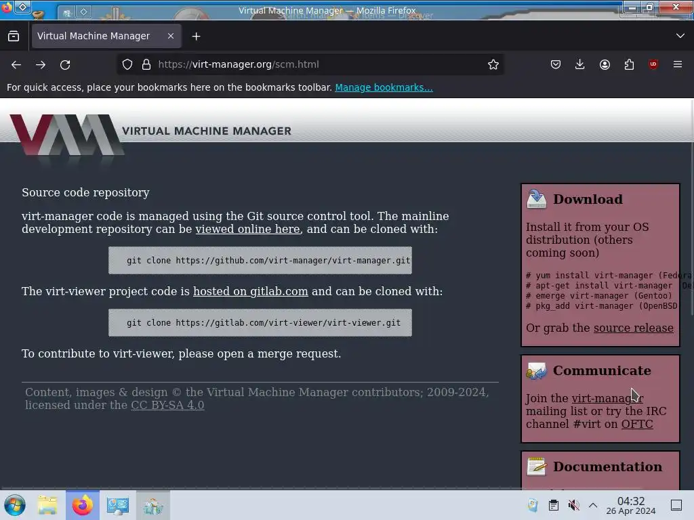Select the Virtual Machine Manager tab
This screenshot has width=694, height=520.
pos(106,37)
